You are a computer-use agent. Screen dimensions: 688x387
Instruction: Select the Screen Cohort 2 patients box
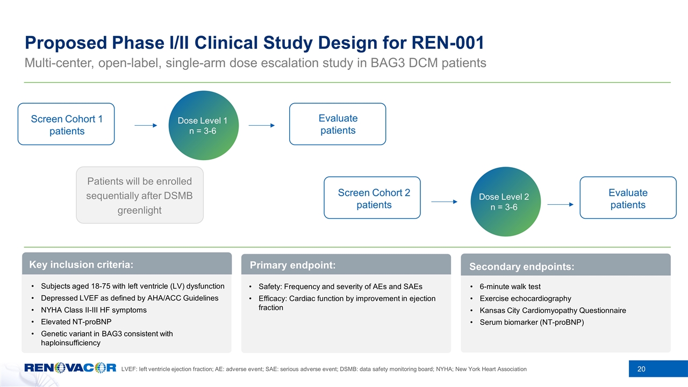pyautogui.click(x=372, y=198)
